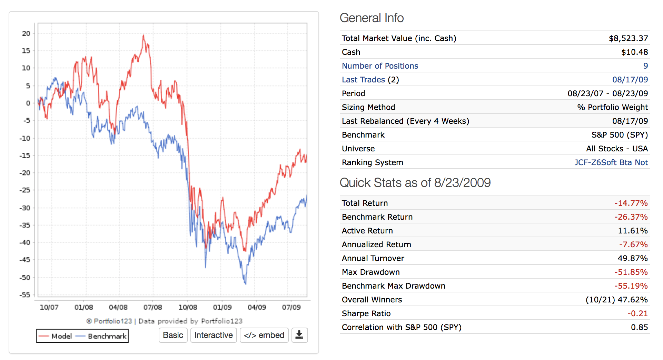Screen dimensions: 663x360
Task: Click the Max Drawdown row
Action: pos(494,272)
